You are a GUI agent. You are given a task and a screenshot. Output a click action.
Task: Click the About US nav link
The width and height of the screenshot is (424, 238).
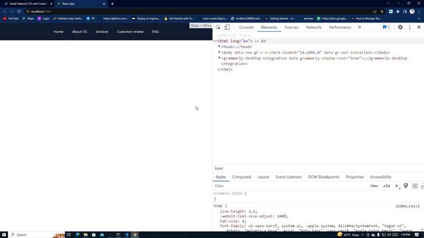click(79, 32)
